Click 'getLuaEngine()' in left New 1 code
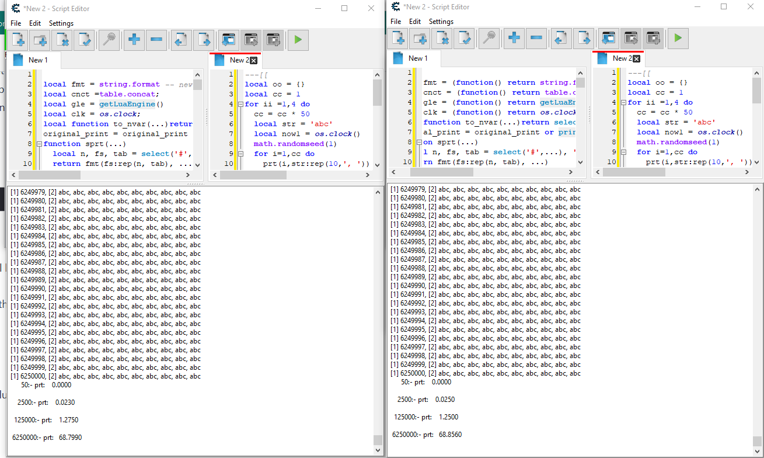This screenshot has height=458, width=764. point(131,104)
